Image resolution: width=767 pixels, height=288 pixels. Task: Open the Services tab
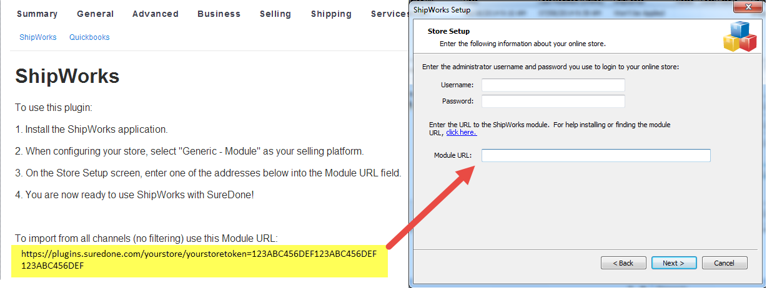pos(390,14)
